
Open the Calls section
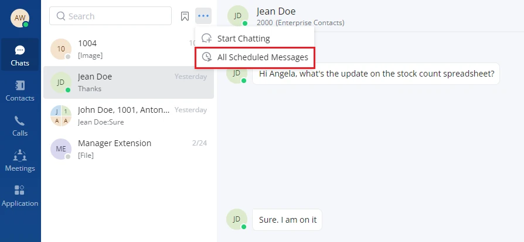click(x=20, y=125)
